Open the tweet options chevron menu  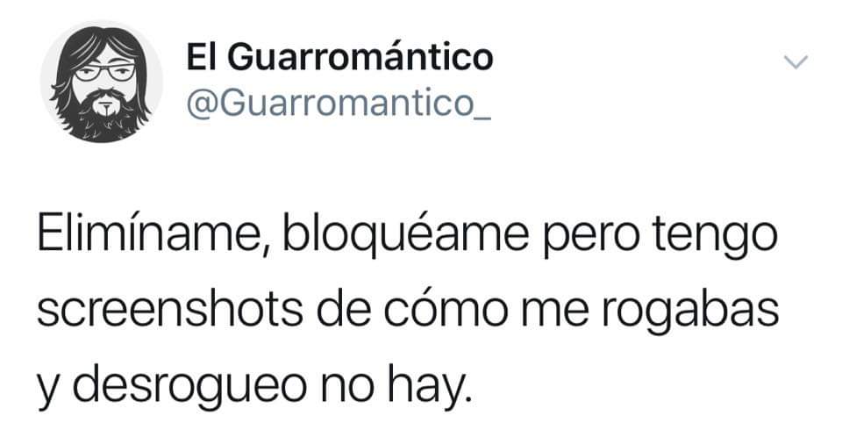pyautogui.click(x=796, y=61)
